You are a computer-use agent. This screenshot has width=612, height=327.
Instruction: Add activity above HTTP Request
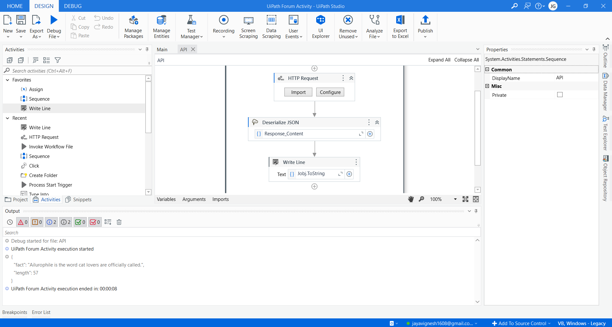[314, 68]
